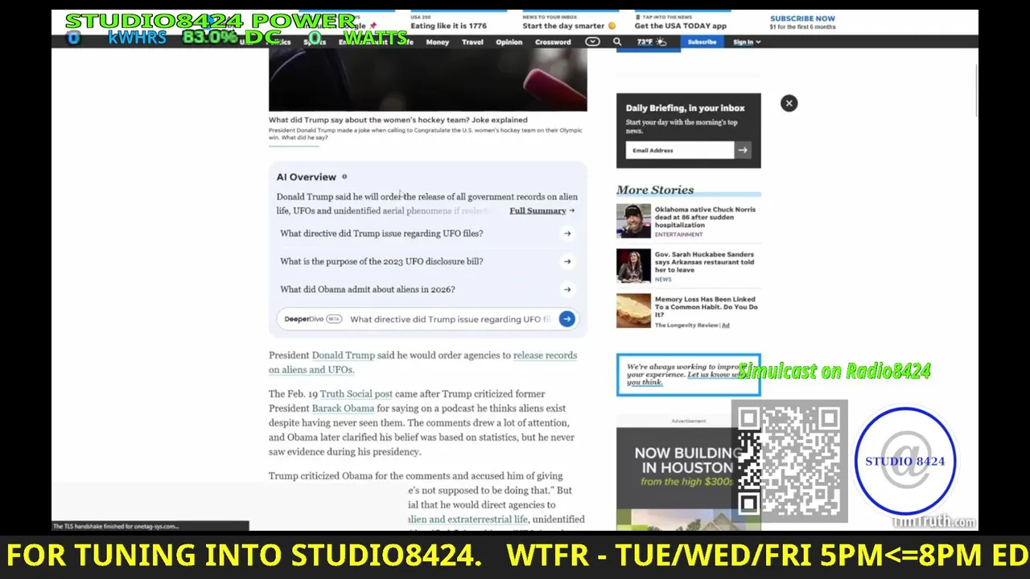Open 'alien and extraterrestrial life' link
This screenshot has width=1030, height=579.
(x=468, y=519)
